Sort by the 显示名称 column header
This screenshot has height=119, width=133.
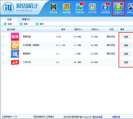[x=11, y=29]
